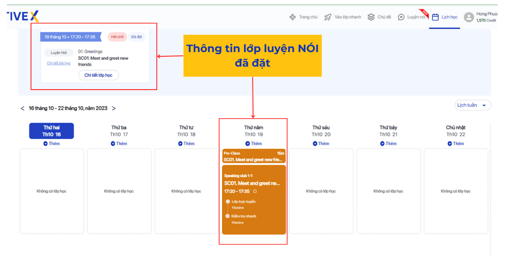
Task: Open Trang chủ menu item
Action: pyautogui.click(x=303, y=17)
